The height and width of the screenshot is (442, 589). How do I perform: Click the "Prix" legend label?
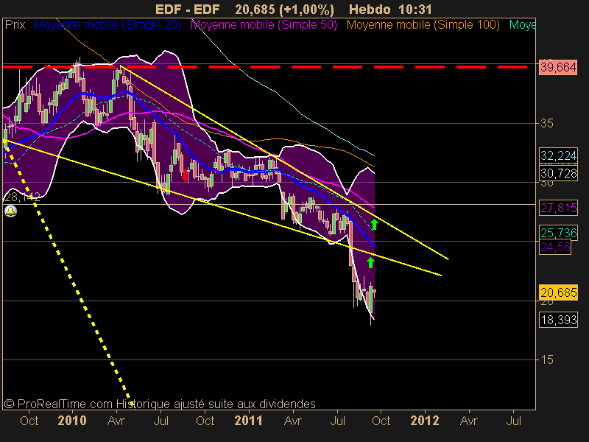click(15, 25)
